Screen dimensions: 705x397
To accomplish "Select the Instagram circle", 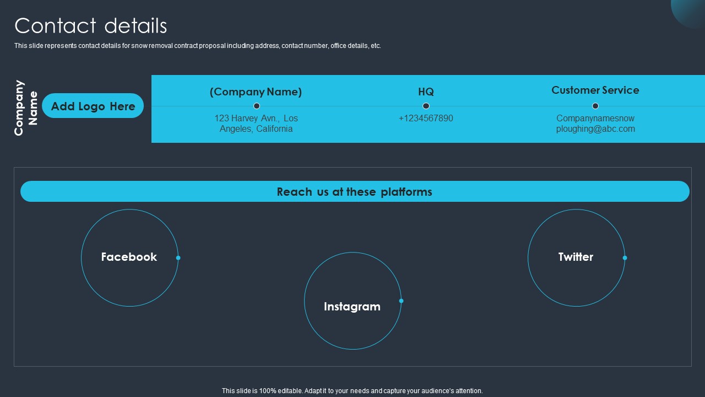I will (x=352, y=301).
